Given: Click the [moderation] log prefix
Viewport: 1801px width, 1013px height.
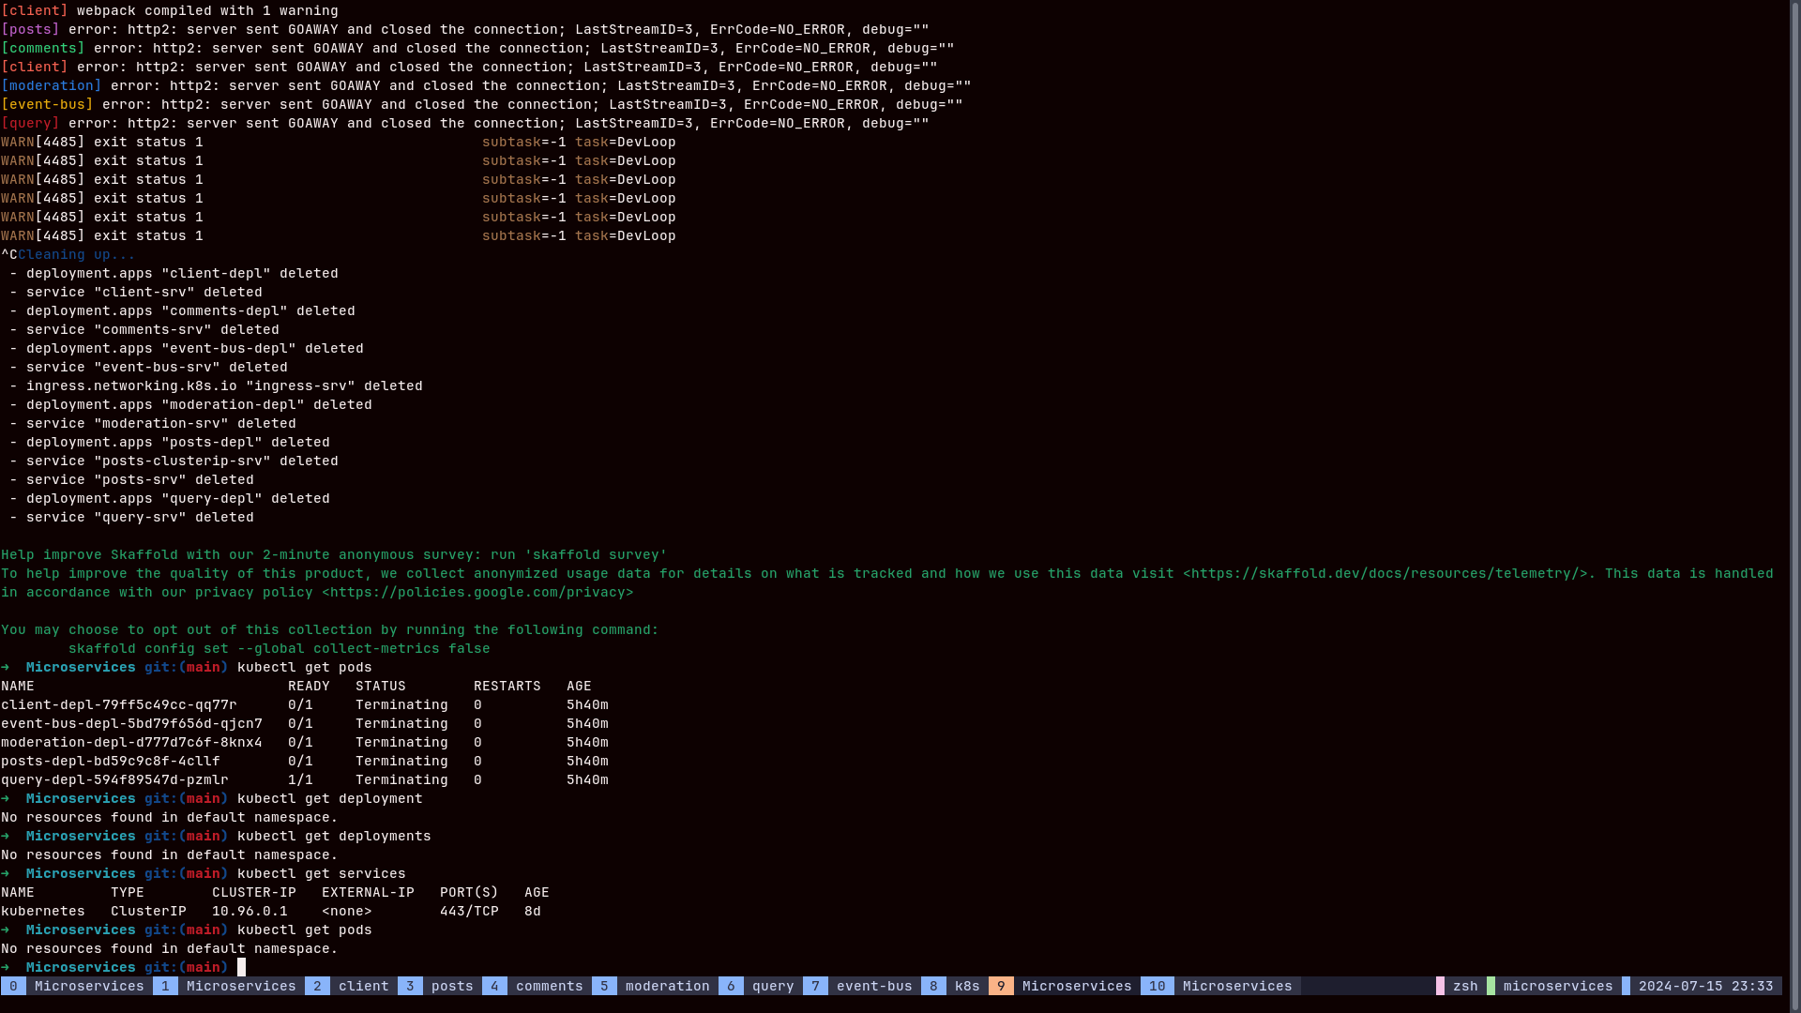Looking at the screenshot, I should (x=52, y=85).
